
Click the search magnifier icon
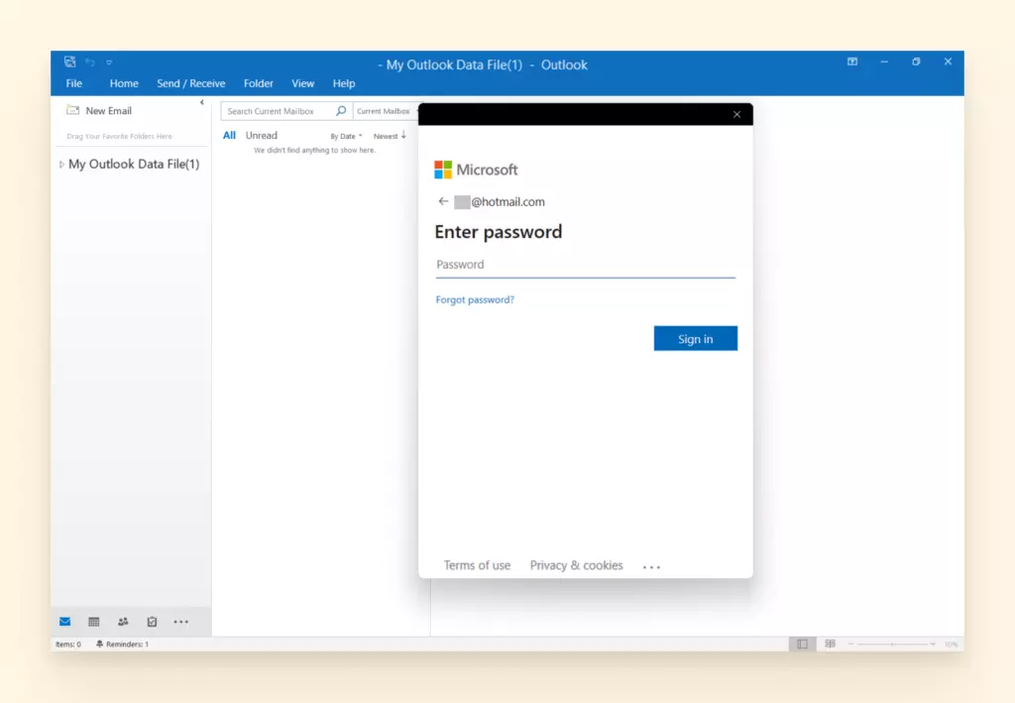pyautogui.click(x=341, y=110)
